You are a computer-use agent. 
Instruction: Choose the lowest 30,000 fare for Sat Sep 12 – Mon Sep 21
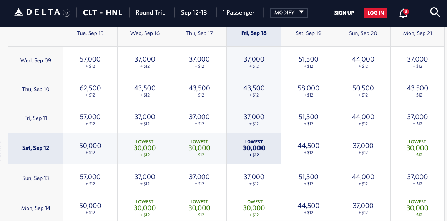point(417,148)
